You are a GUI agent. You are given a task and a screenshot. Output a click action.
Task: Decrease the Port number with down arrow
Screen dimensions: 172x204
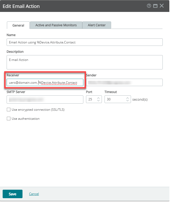coord(98,101)
